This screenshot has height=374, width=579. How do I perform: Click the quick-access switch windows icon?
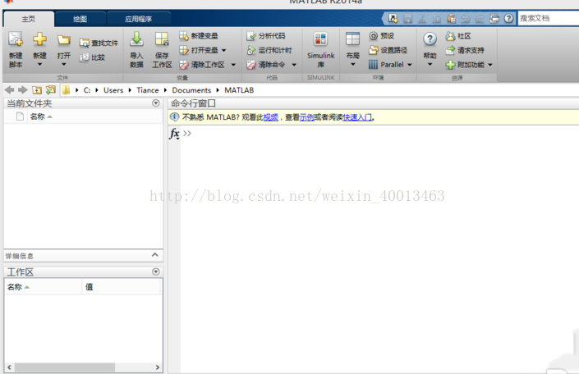click(x=494, y=18)
